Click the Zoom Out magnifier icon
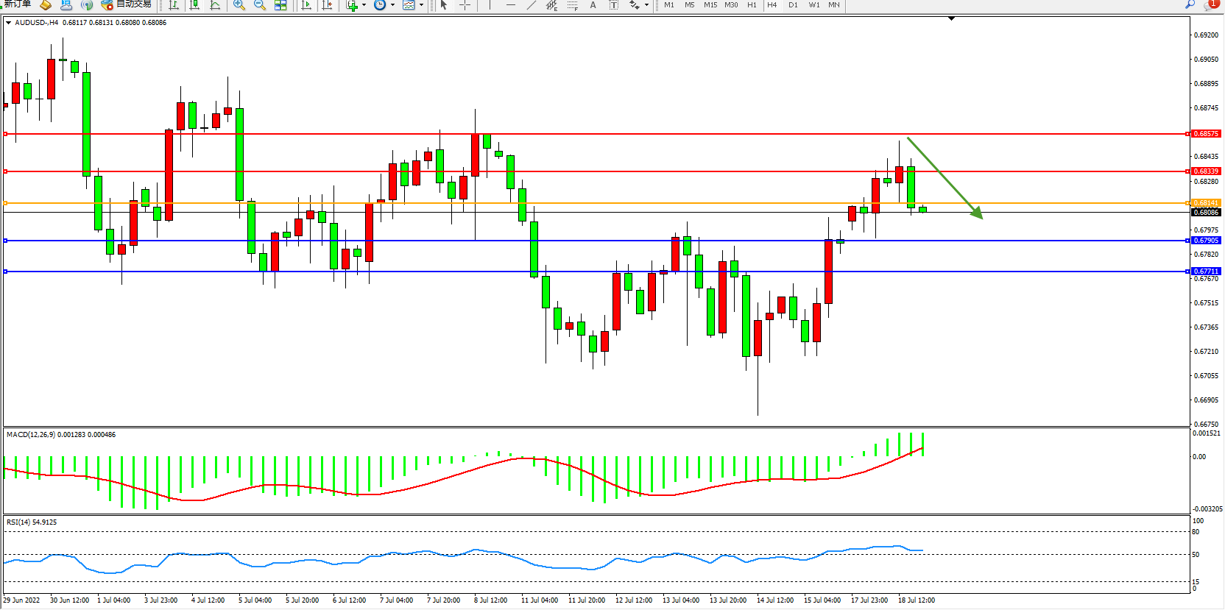Viewport: 1225px width, 610px height. [x=259, y=5]
